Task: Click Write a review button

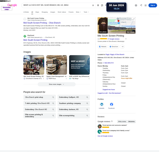Action: [122, 121]
